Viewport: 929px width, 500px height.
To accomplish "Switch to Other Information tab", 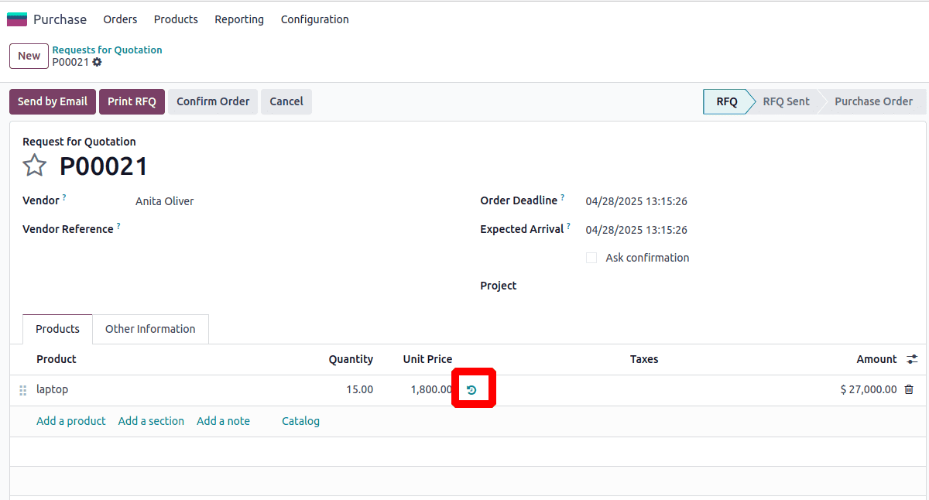I will coord(150,329).
